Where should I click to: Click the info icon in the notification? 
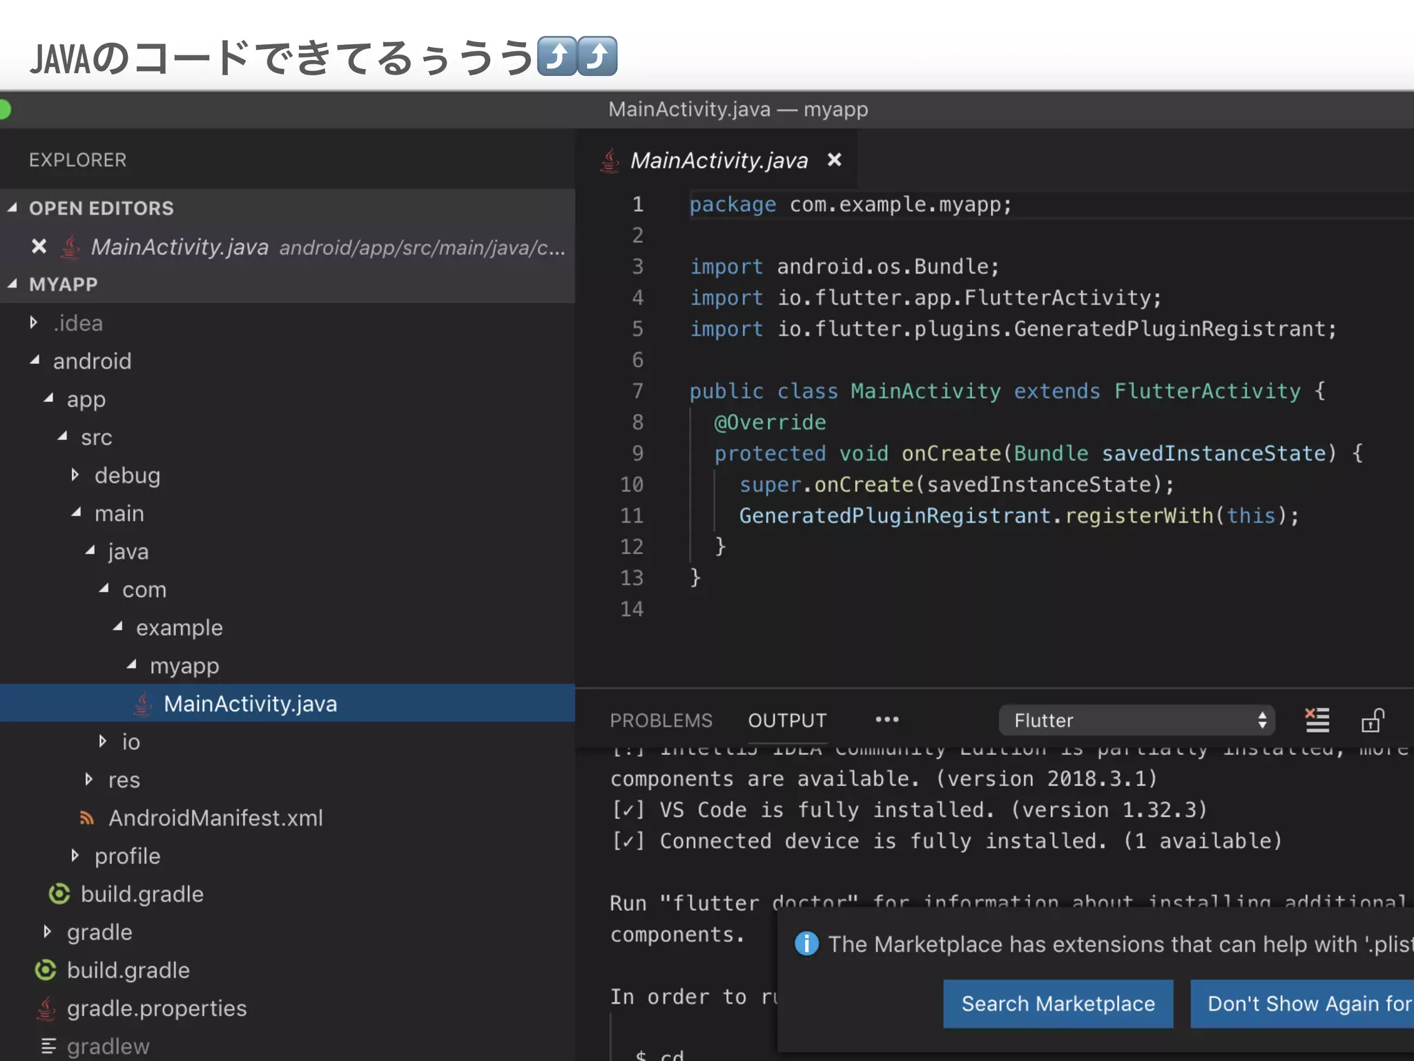click(x=806, y=943)
